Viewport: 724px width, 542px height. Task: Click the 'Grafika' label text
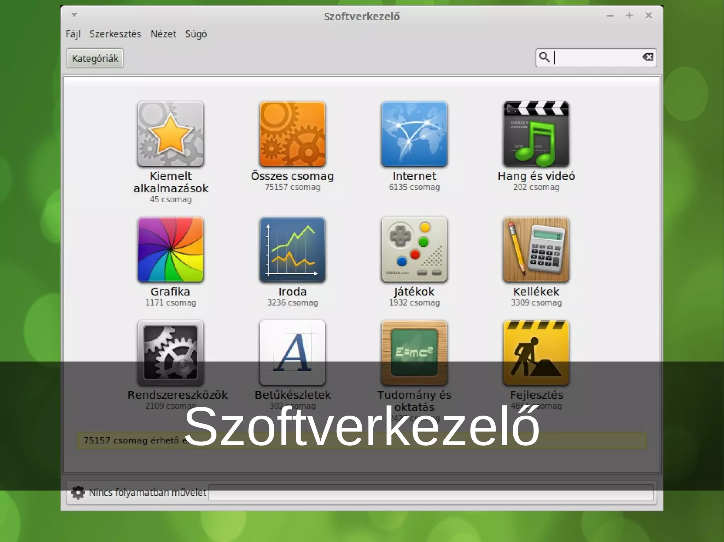(x=170, y=292)
